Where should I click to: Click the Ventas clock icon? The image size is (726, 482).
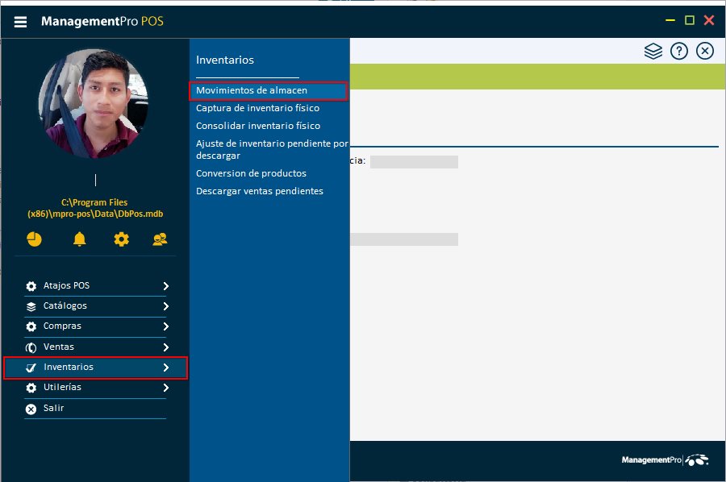click(30, 347)
